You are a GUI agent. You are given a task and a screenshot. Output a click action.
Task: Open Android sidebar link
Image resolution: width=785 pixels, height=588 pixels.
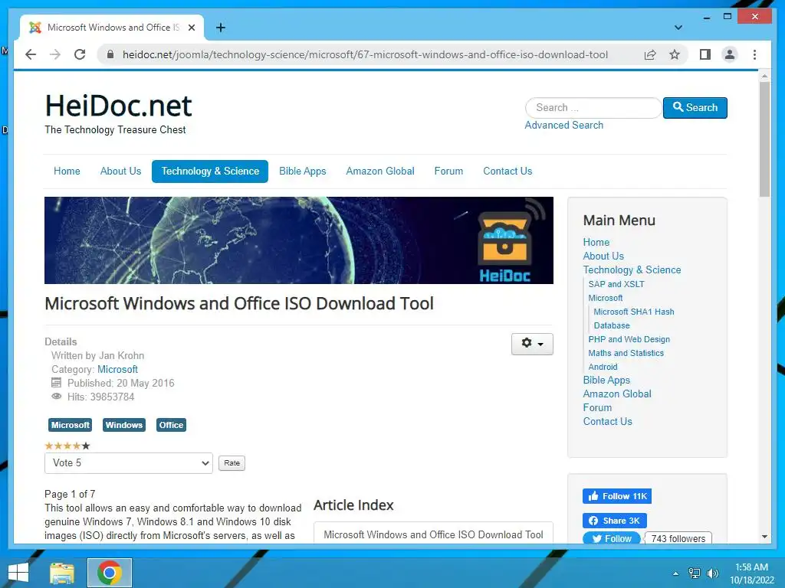pos(603,367)
